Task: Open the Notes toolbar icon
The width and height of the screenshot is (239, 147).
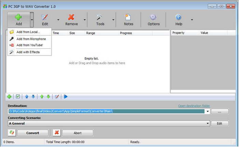Action: click(x=128, y=17)
